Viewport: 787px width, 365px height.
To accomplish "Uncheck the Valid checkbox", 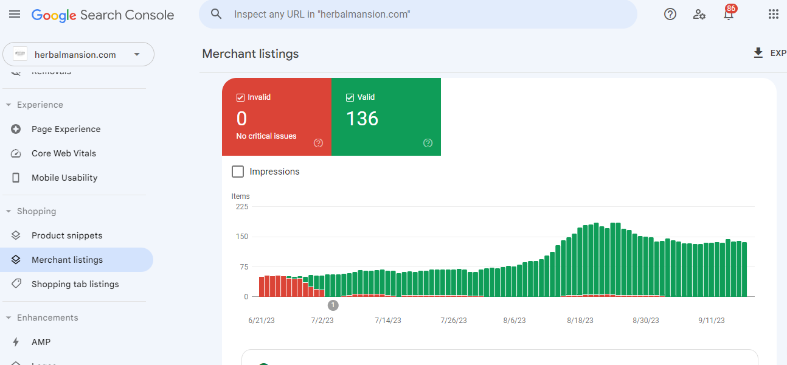I will (350, 97).
